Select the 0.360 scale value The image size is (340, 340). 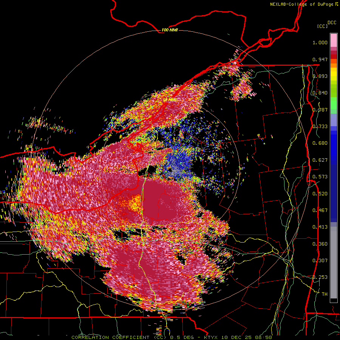[320, 244]
